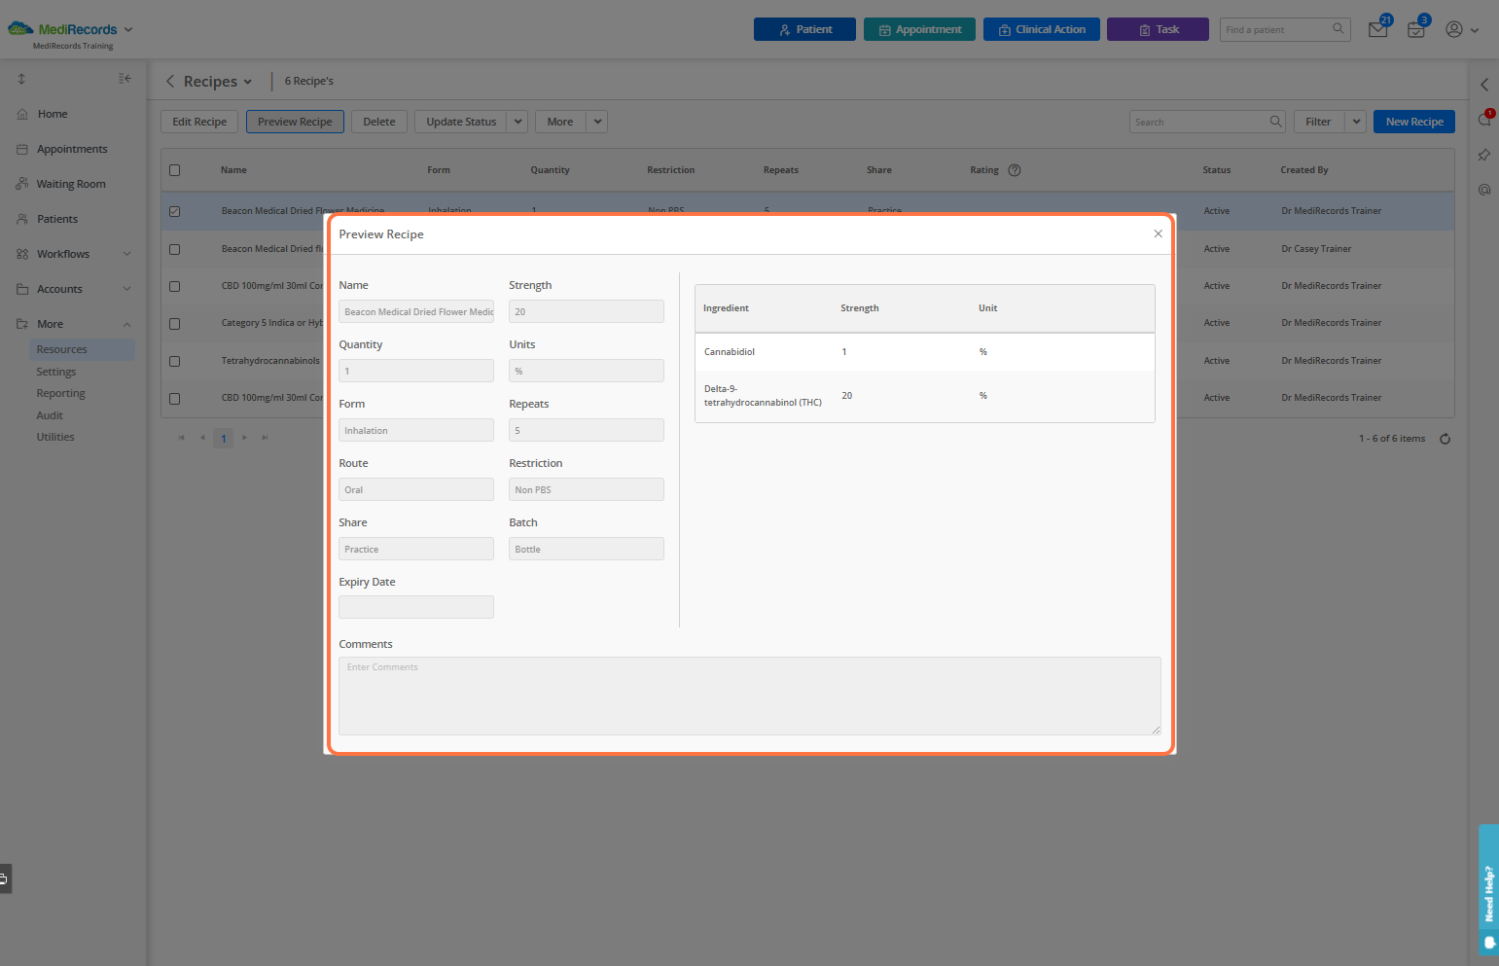
Task: Expand the right side panel arrow
Action: coord(1484,85)
